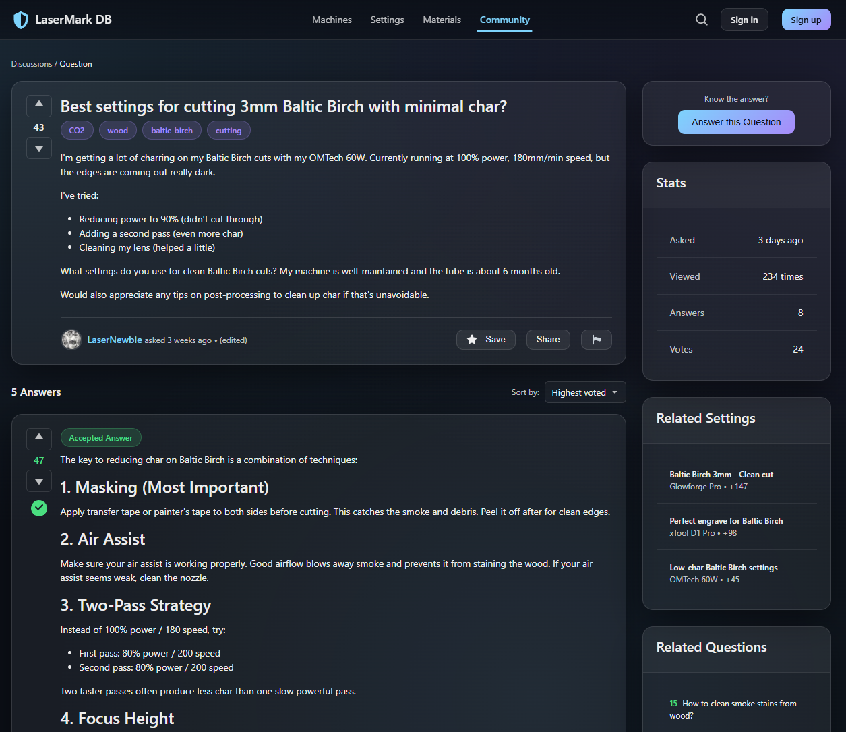The height and width of the screenshot is (732, 846).
Task: Go to the Settings nav tab
Action: point(387,20)
